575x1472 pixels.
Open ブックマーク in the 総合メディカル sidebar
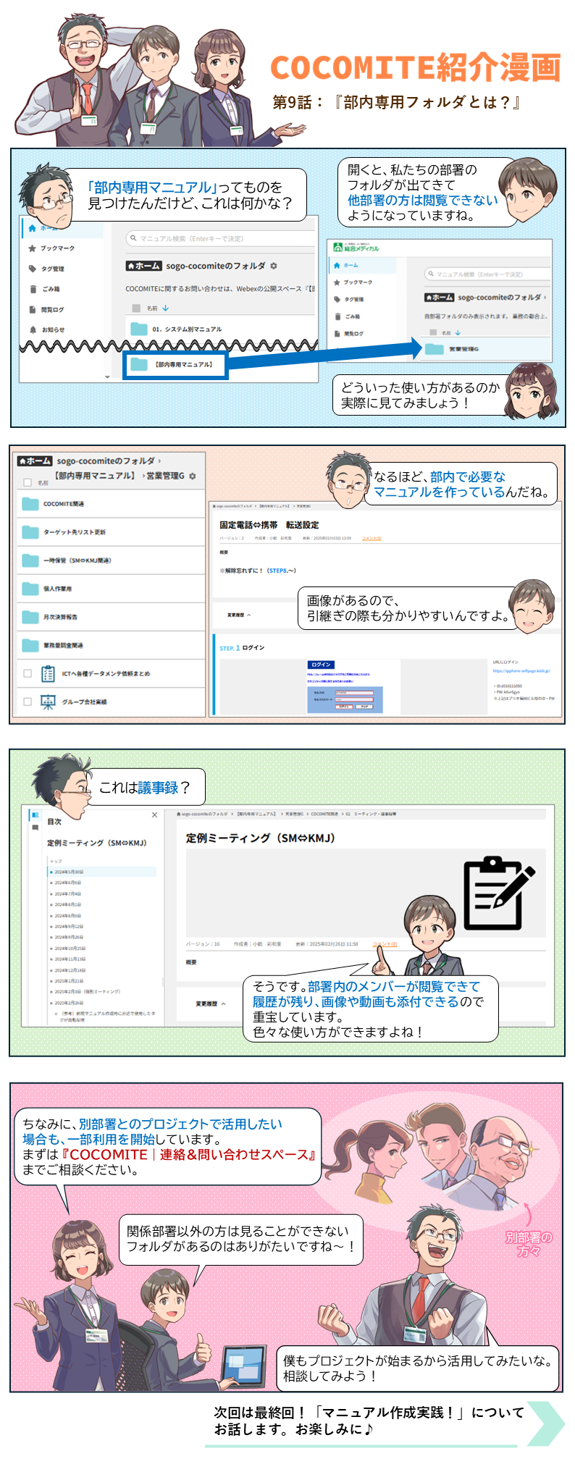pyautogui.click(x=353, y=282)
